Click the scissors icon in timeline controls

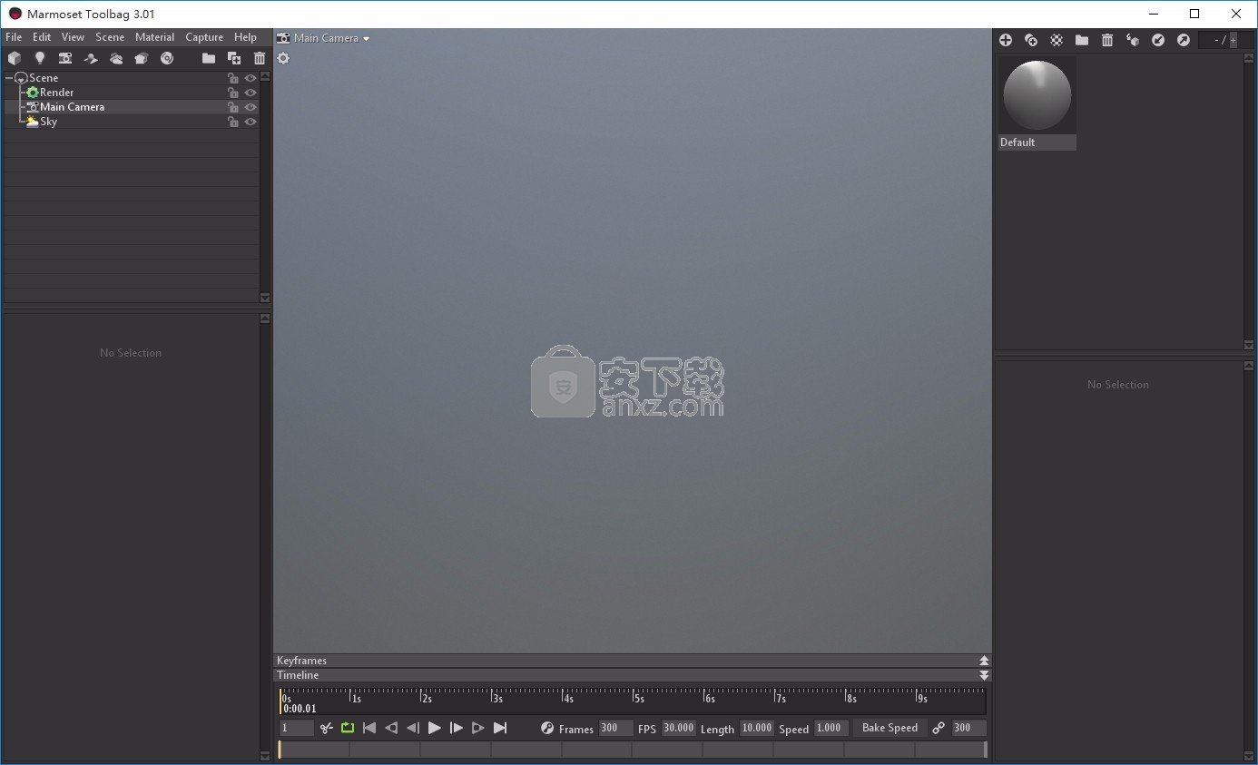[x=327, y=728]
